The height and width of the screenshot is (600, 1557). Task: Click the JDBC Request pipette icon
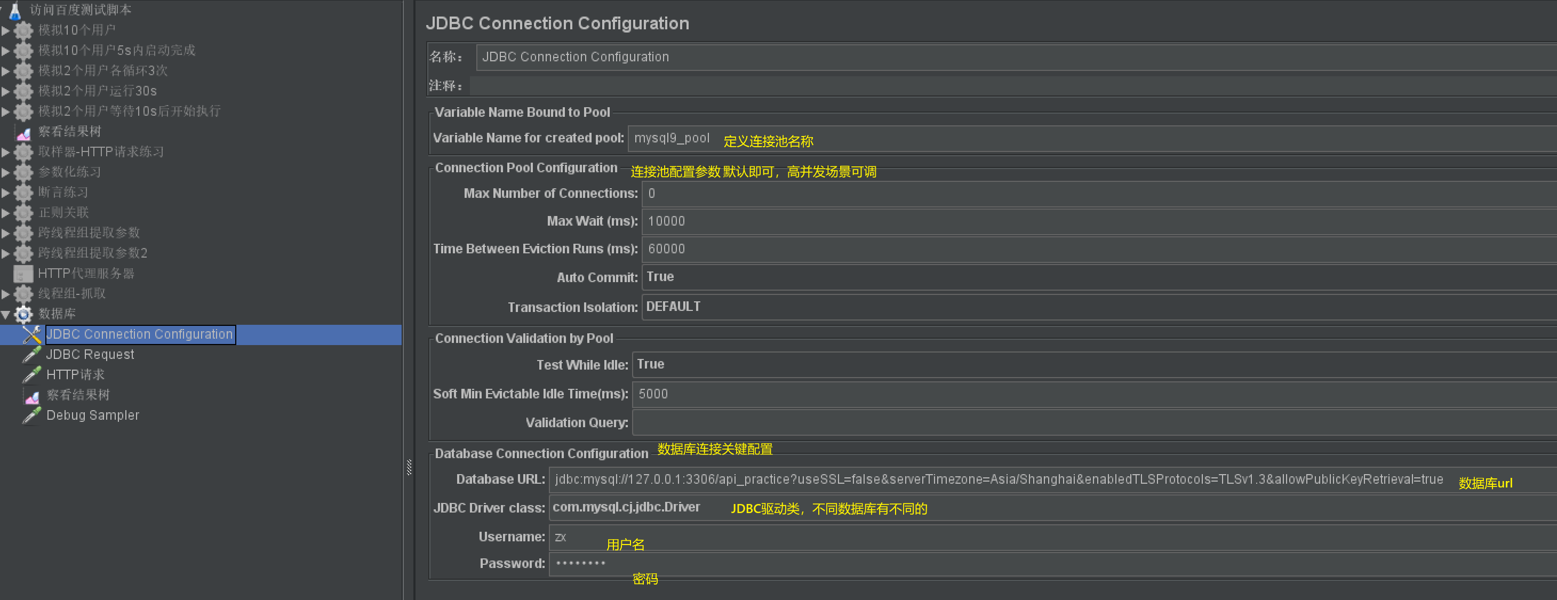[31, 355]
